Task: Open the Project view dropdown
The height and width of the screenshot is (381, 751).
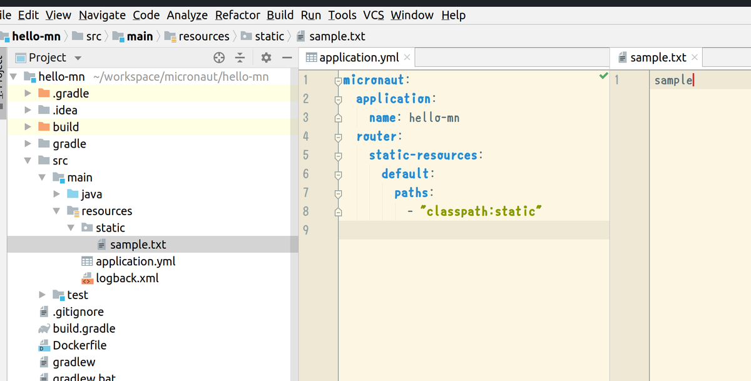Action: point(78,58)
